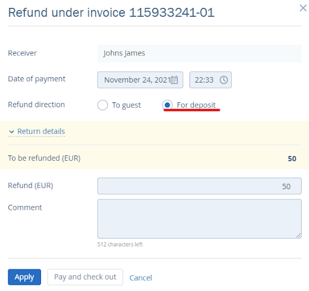Click the Receiver field showing Johns James
Screen dimensions: 309x291
(x=199, y=54)
